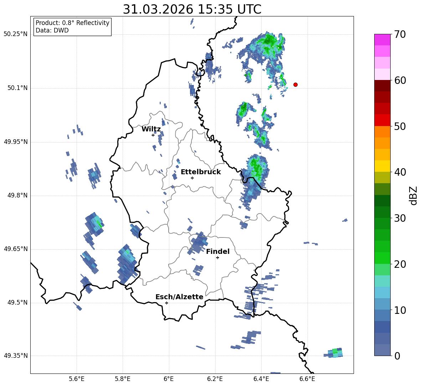Screen dimensions: 422x386
Task: Click the colorbar tick value 40
Action: pyautogui.click(x=400, y=172)
